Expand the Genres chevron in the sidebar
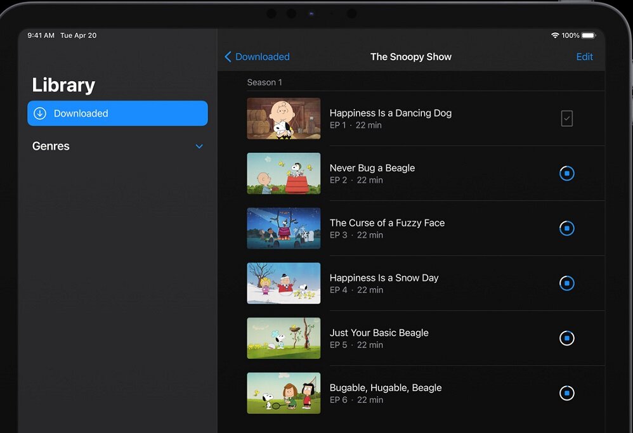This screenshot has width=633, height=433. coord(199,146)
